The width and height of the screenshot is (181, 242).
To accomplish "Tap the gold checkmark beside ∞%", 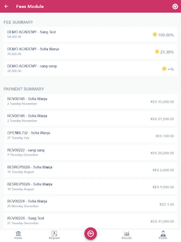I will click(x=164, y=69).
